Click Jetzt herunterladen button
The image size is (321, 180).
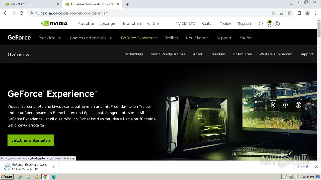point(31,140)
